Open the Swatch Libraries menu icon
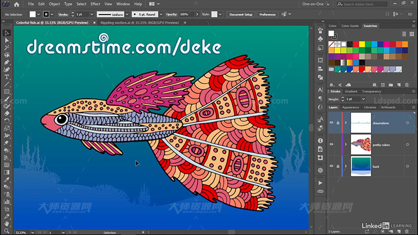The height and width of the screenshot is (235, 418). click(332, 85)
